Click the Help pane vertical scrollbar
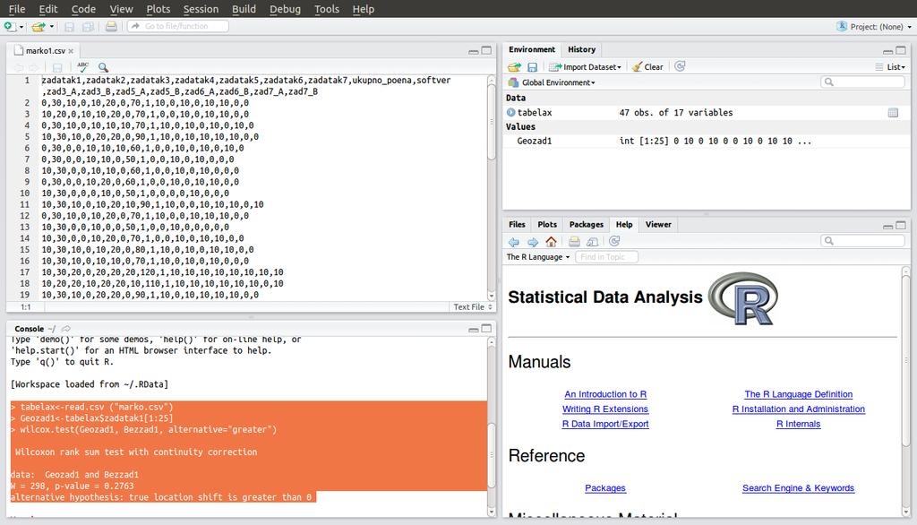This screenshot has height=525, width=917. pos(906,391)
